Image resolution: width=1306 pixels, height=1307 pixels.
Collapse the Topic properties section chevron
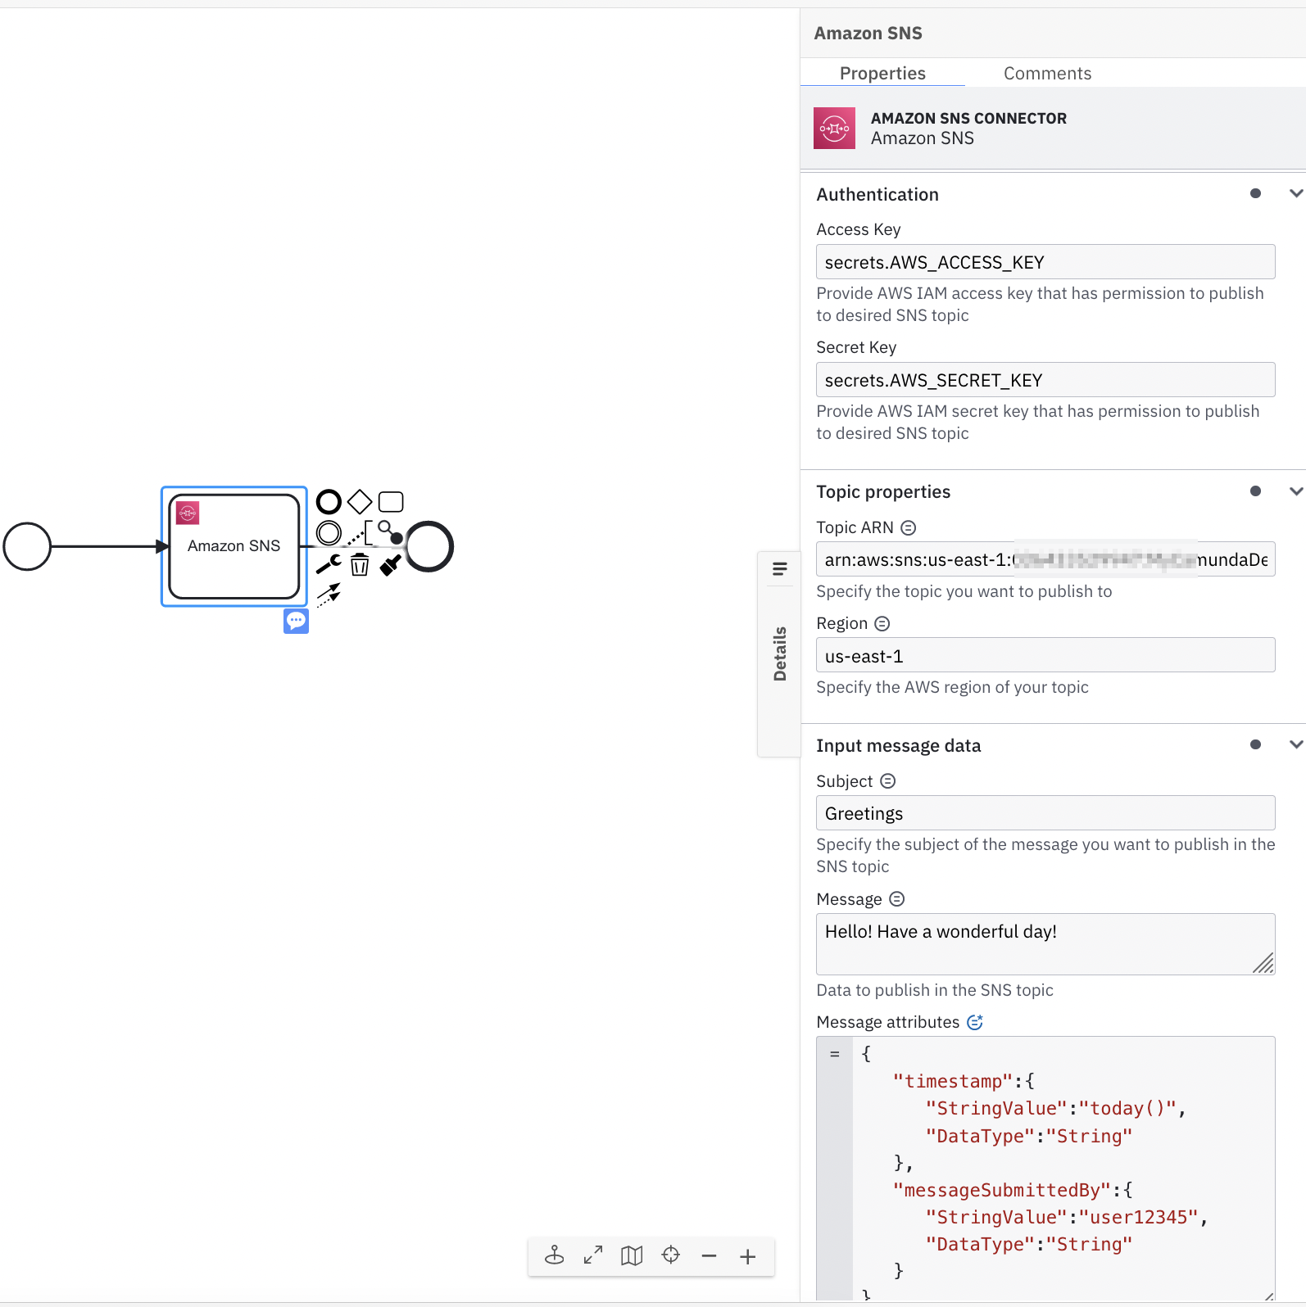pos(1295,491)
